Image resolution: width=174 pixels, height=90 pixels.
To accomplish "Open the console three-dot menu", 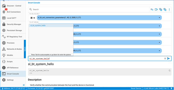I will tap(169, 9).
